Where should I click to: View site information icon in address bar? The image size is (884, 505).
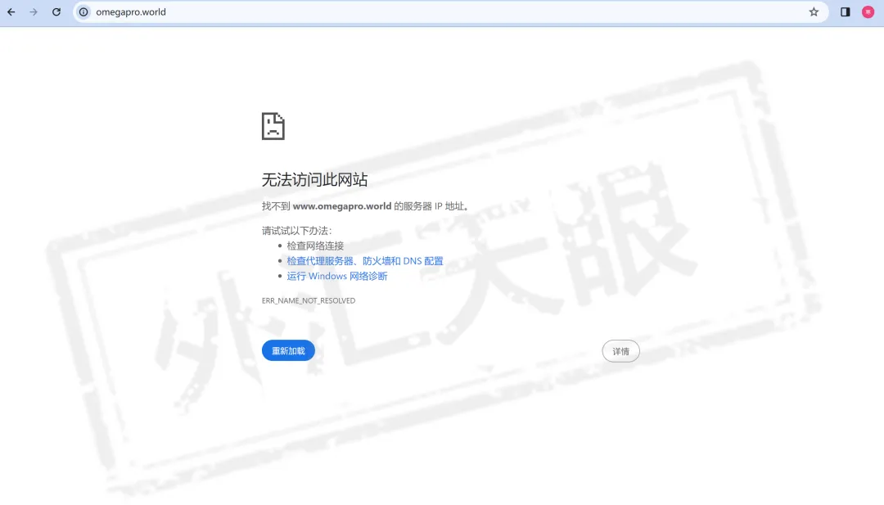83,11
